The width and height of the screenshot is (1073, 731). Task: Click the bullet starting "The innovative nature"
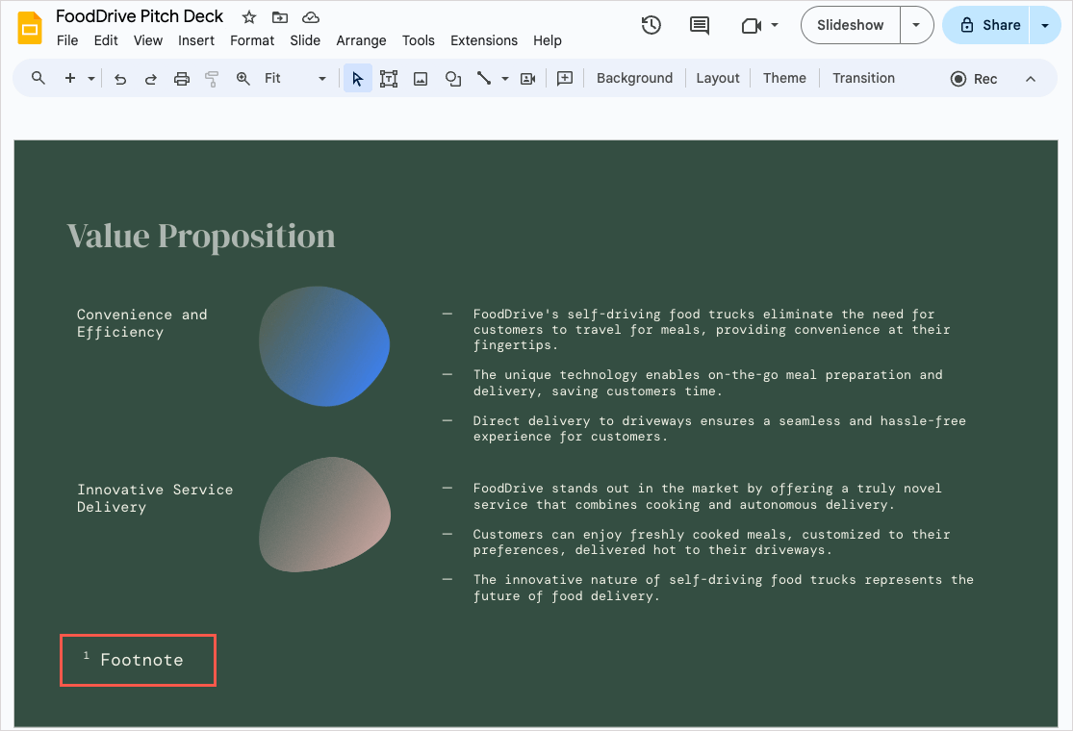coord(723,588)
